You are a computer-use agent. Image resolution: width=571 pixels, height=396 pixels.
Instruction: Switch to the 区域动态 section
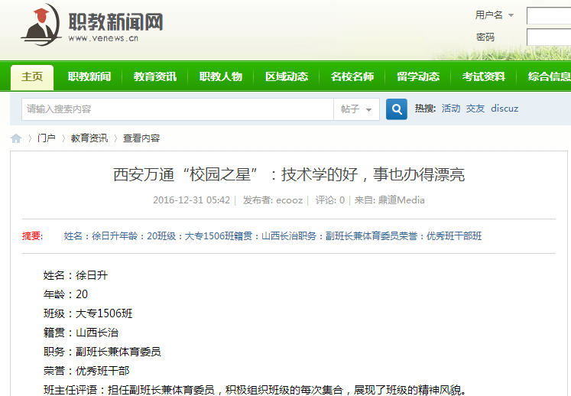click(x=287, y=76)
